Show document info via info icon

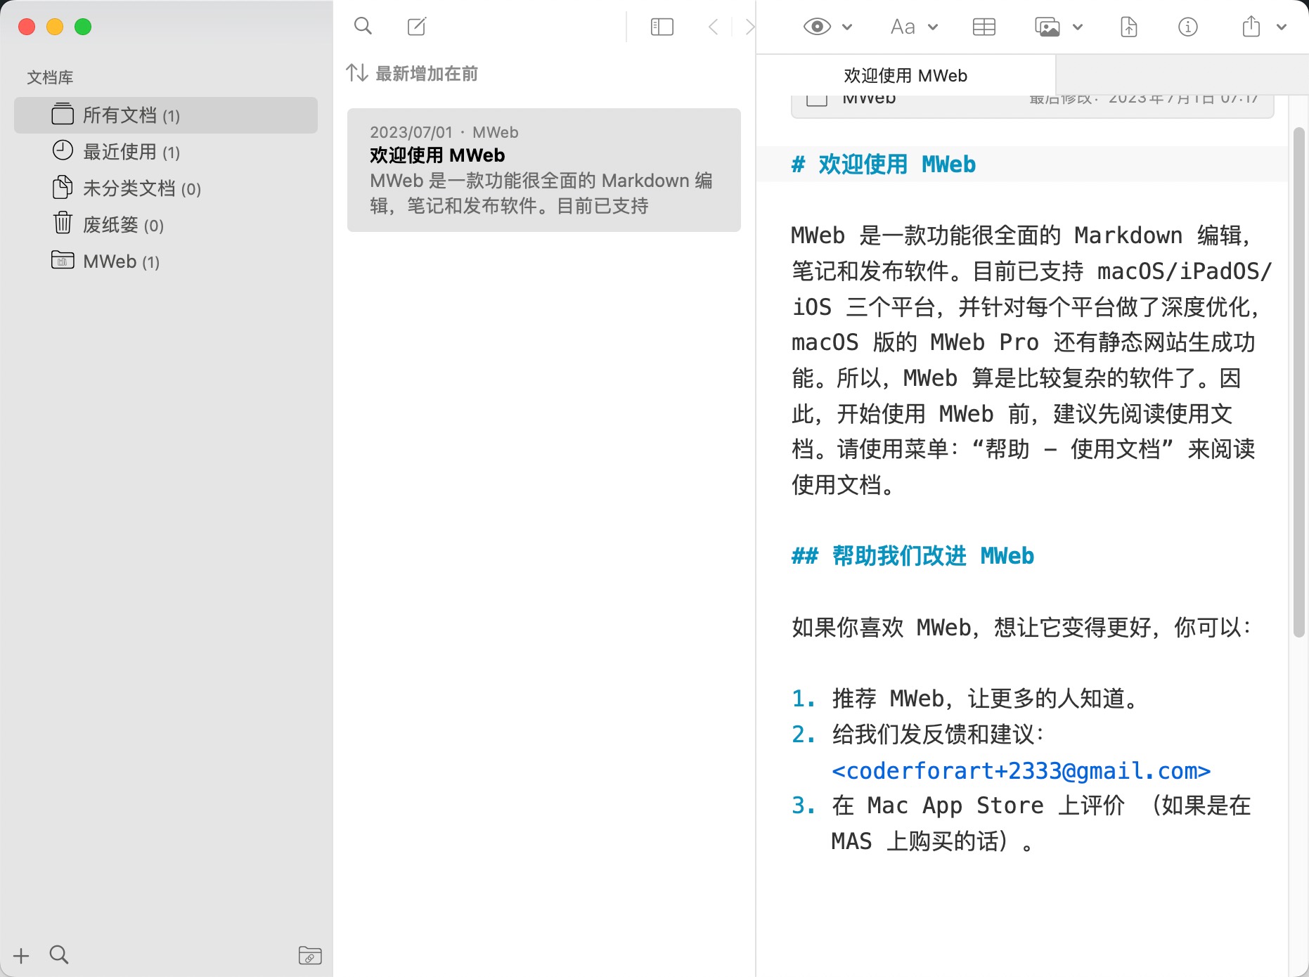[x=1187, y=27]
